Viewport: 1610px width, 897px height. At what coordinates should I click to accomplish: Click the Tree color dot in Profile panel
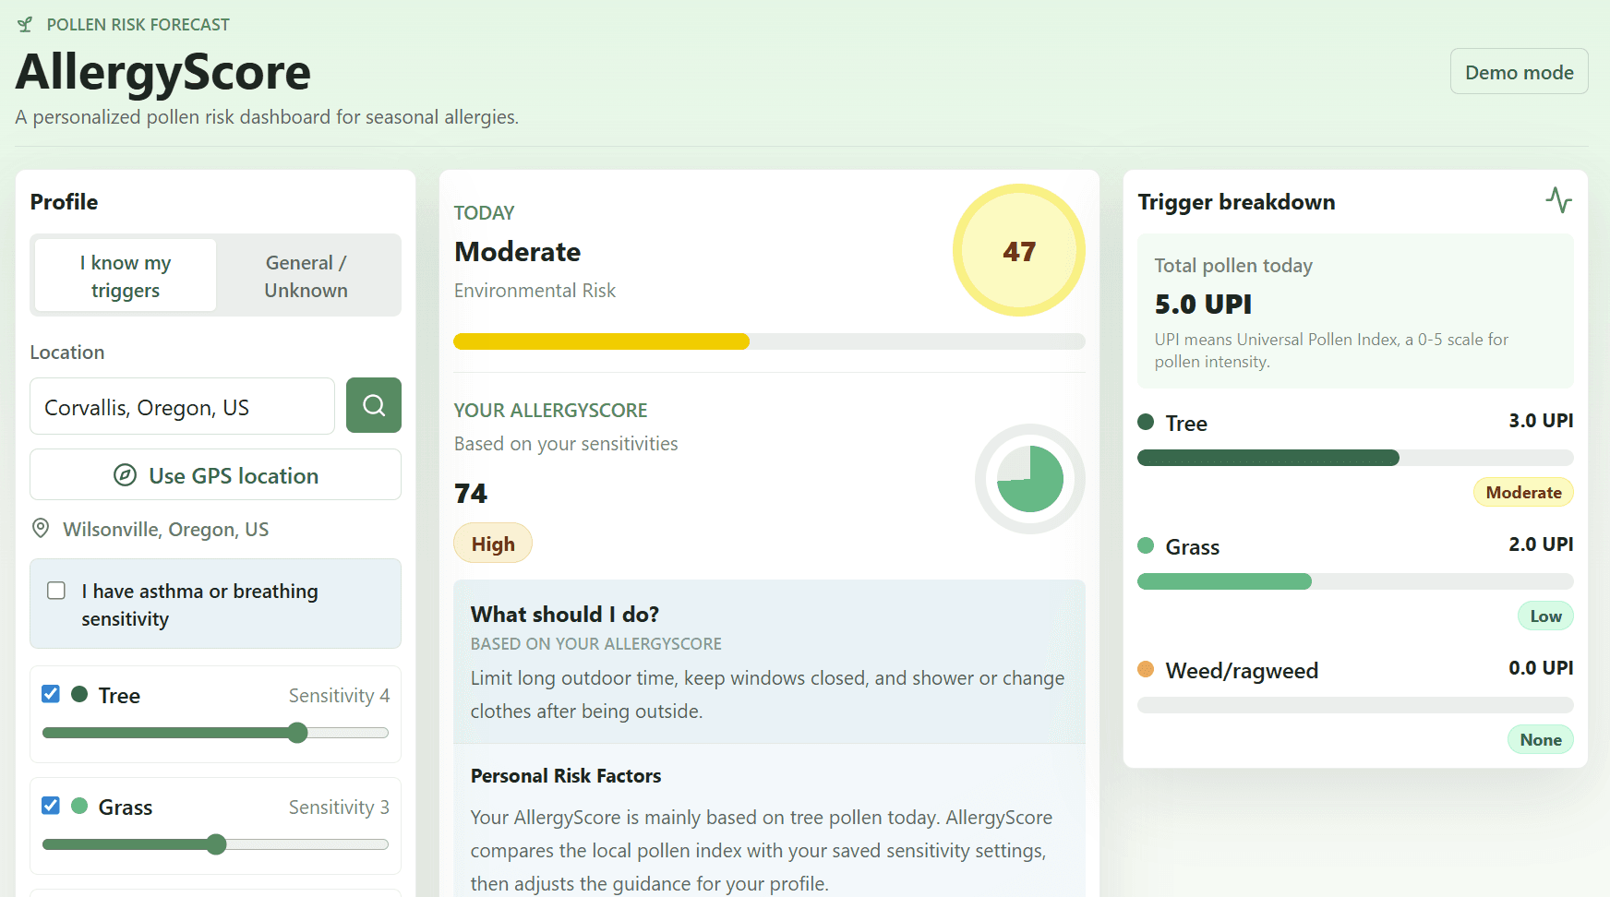[x=79, y=694]
